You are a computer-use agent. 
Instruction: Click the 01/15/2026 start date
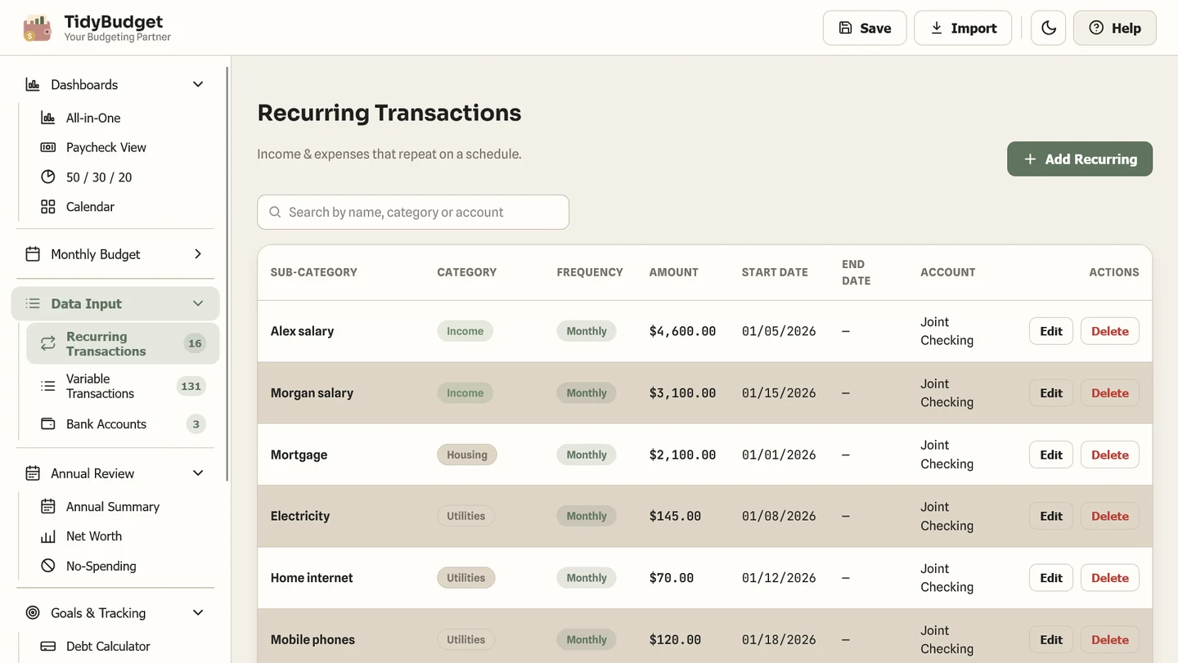779,393
